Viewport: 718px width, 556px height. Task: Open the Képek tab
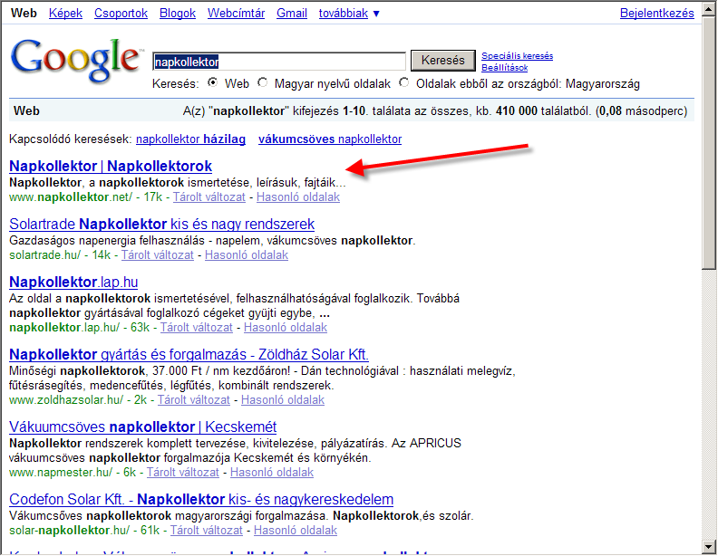65,14
